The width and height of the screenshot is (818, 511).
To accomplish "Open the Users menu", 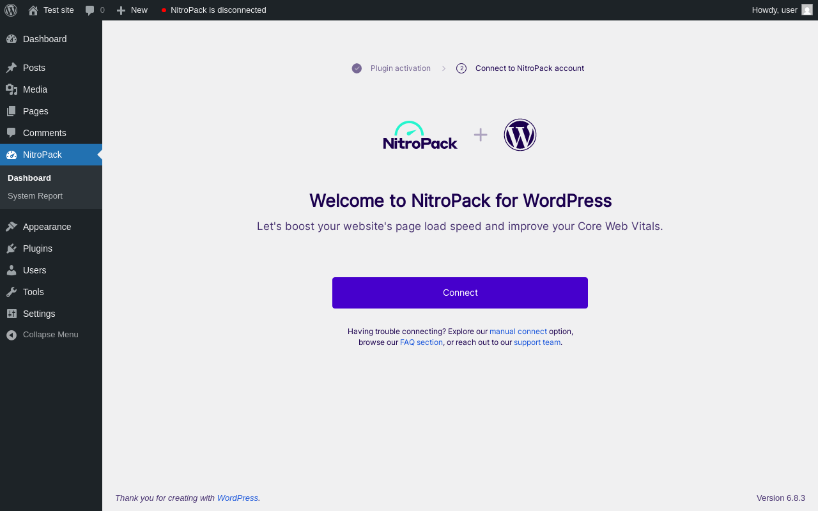I will click(51, 270).
